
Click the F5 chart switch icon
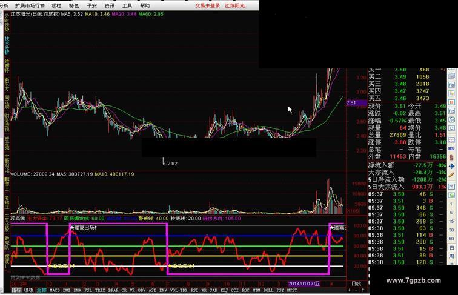click(x=451, y=187)
